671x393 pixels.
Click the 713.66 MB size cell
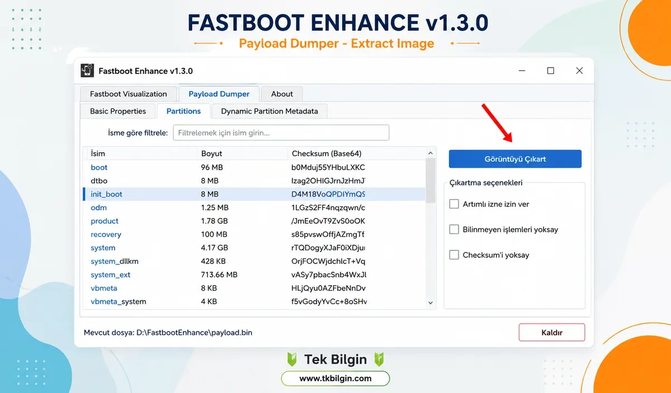coord(219,274)
